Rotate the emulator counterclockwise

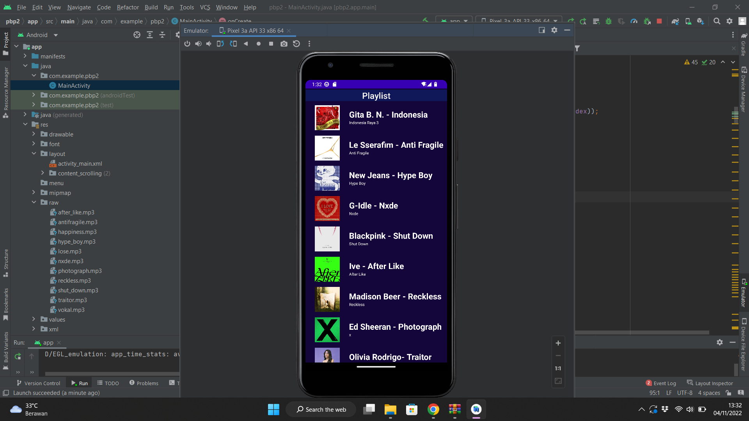tap(220, 44)
